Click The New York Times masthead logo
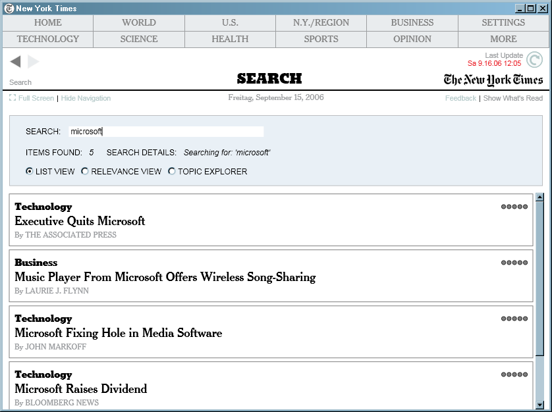 (493, 80)
